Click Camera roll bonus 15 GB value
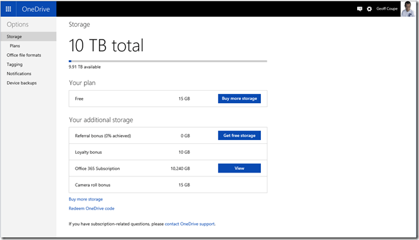 (184, 185)
